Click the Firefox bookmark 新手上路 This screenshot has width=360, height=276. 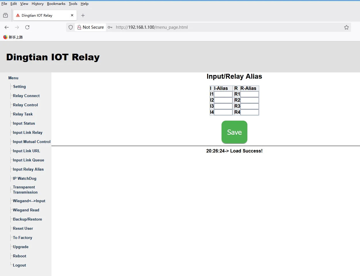(13, 37)
